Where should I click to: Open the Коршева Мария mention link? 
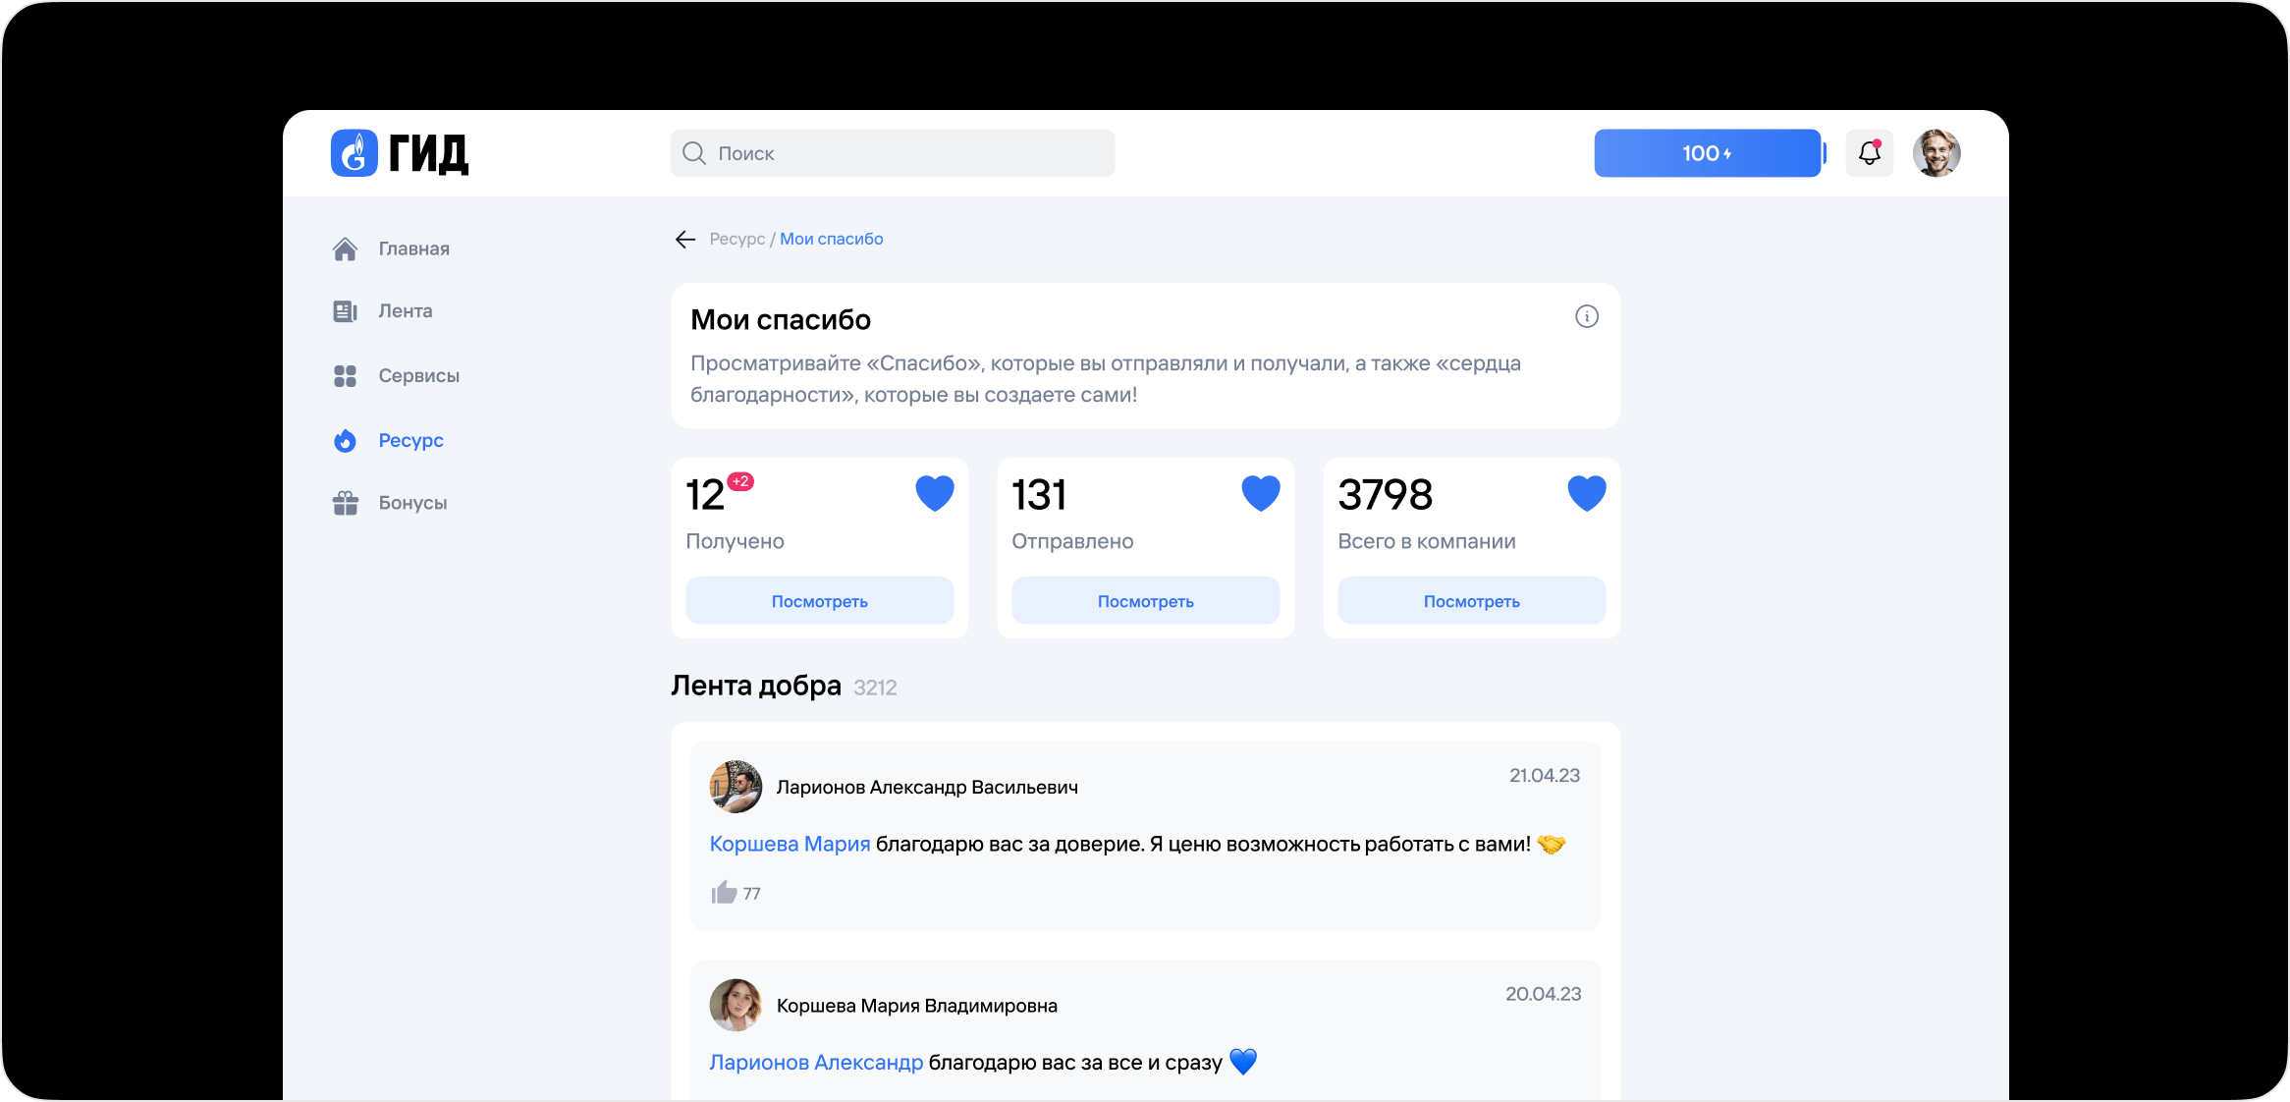[790, 844]
